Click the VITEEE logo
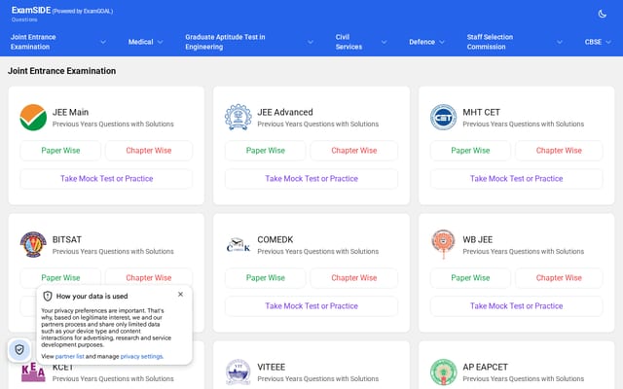Viewport: 623px width, 389px height. [x=238, y=371]
